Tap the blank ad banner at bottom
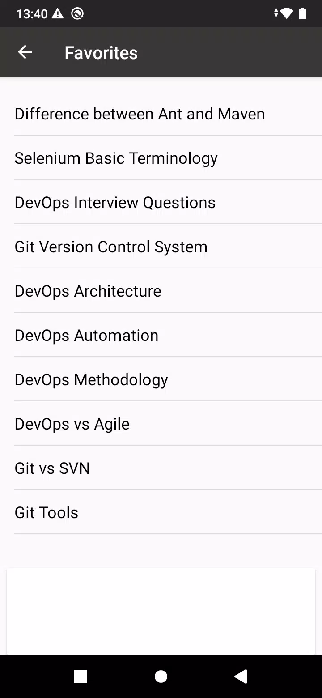 161,611
